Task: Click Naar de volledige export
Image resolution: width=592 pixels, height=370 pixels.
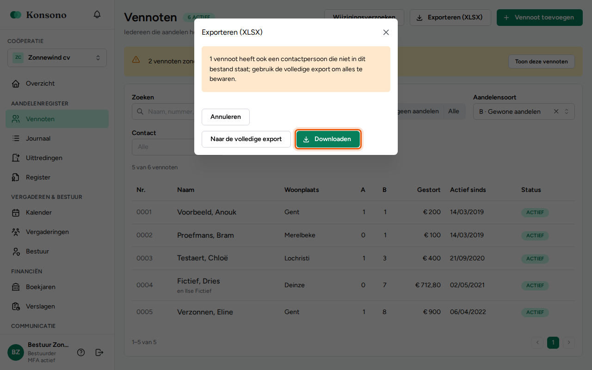Action: pos(246,139)
